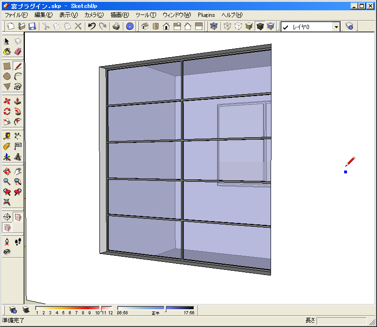Choose the Rectangle drawing tool
Screen dimensions: 377x327
click(7, 66)
